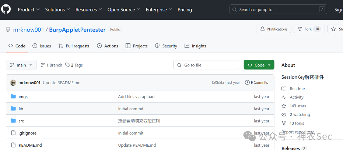
Task: Click the lib folder icon
Action: [13, 108]
